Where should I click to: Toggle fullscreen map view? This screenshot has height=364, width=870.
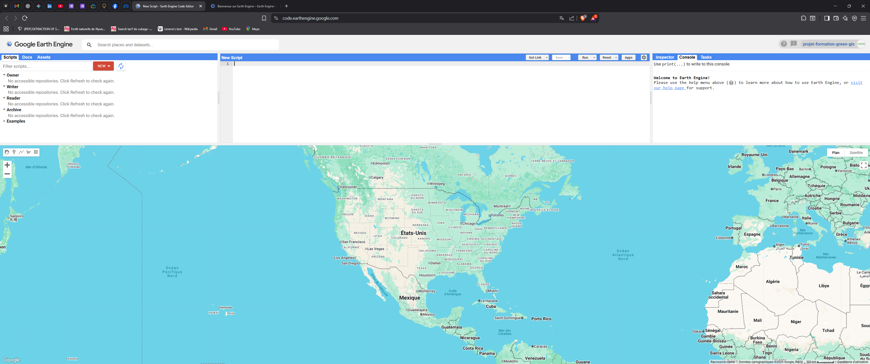[x=863, y=165]
